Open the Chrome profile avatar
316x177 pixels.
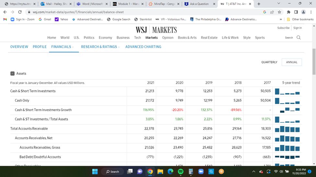pyautogui.click(x=303, y=12)
